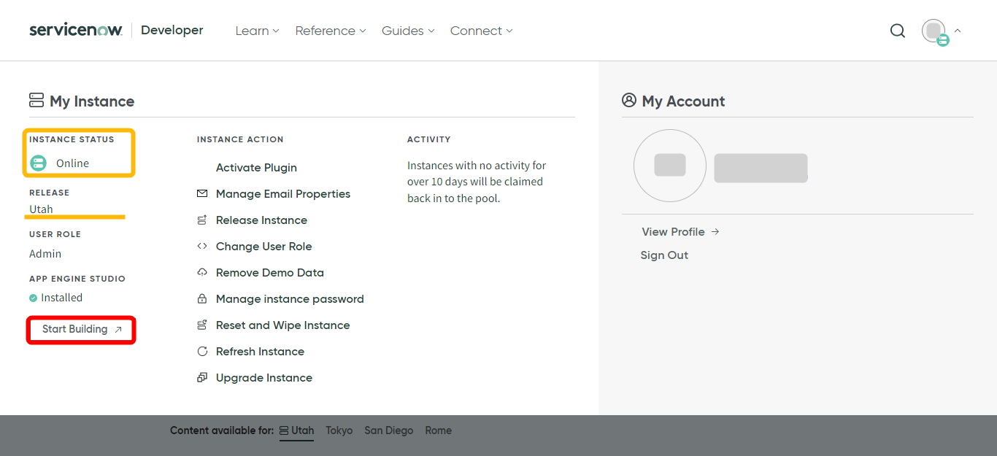997x456 pixels.
Task: Open the Reference dropdown
Action: point(330,31)
